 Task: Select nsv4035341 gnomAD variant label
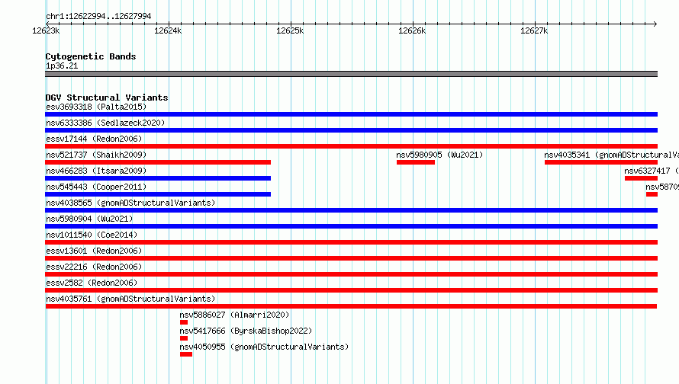coord(611,155)
